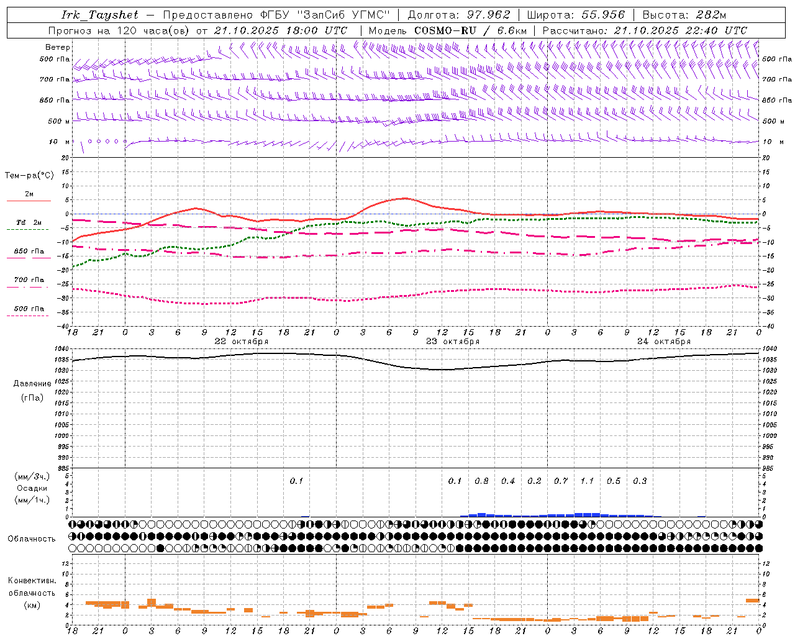This screenshot has width=795, height=636.
Task: Click the (км) unit label under облачность
Action: point(32,605)
